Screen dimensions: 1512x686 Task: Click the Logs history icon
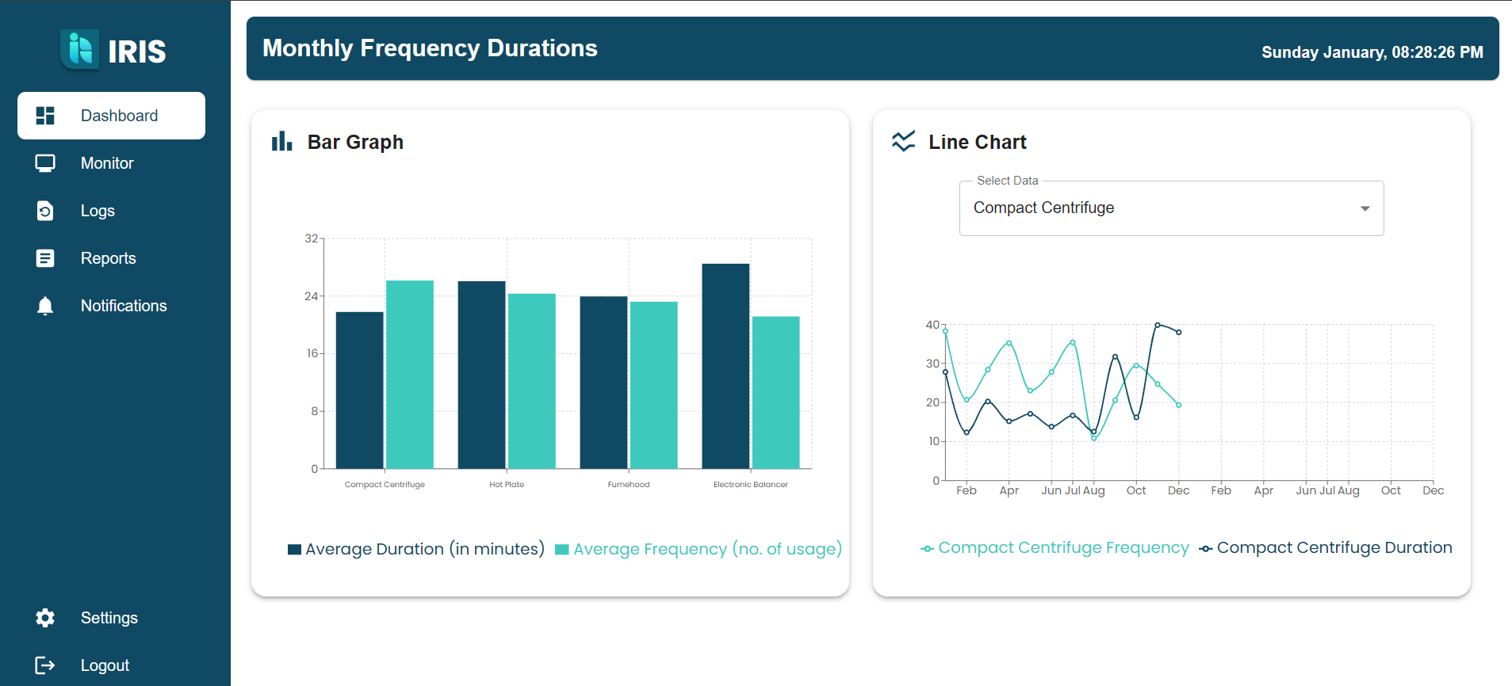[45, 211]
